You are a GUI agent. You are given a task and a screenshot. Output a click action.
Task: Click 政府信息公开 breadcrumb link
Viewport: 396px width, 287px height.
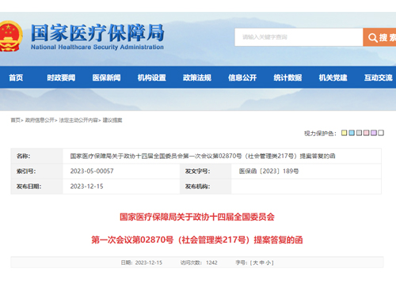(x=40, y=120)
